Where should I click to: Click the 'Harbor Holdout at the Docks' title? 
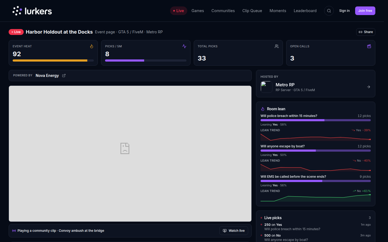coord(59,32)
